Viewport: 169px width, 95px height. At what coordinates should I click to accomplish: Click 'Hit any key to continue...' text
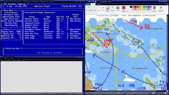[51, 53]
